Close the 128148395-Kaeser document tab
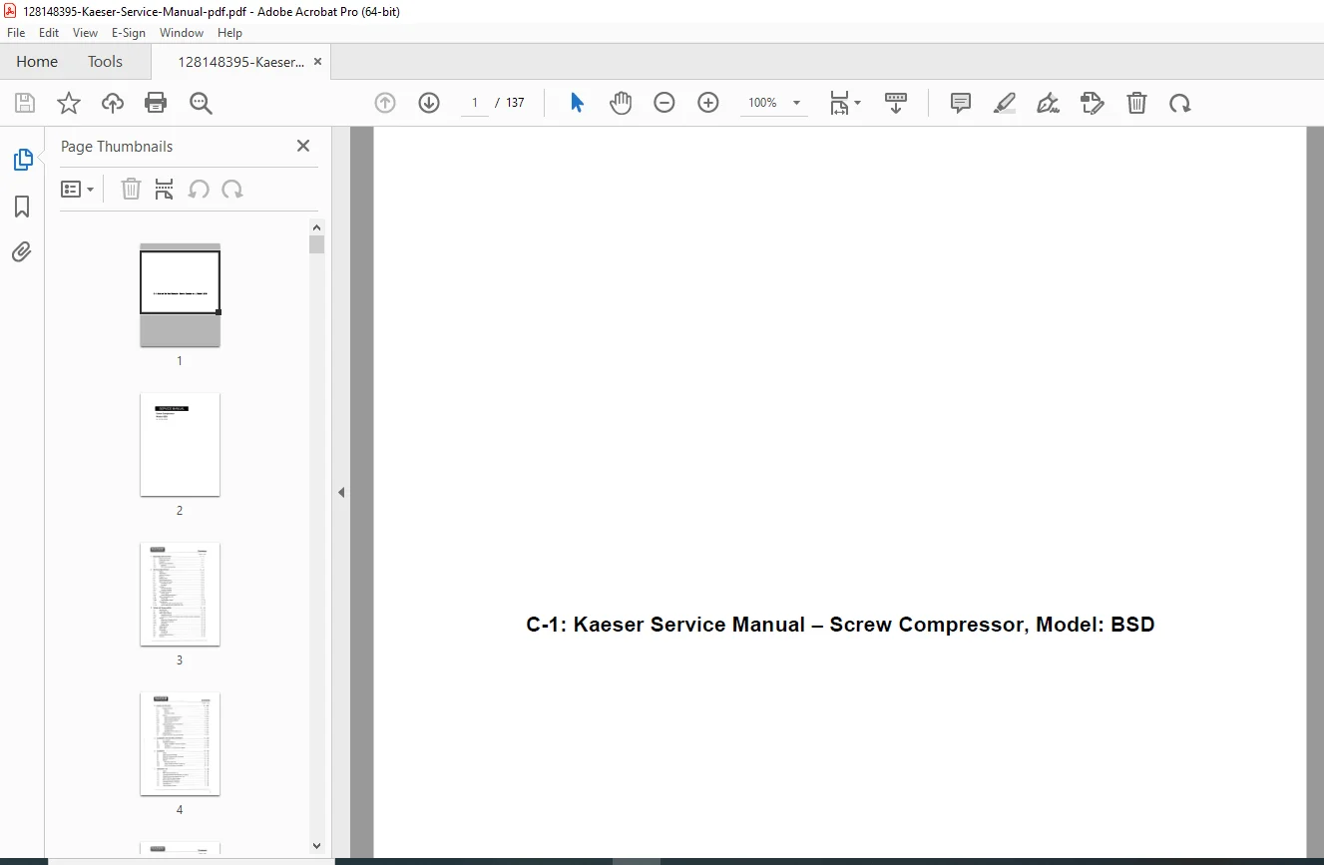The width and height of the screenshot is (1324, 865). [x=317, y=62]
